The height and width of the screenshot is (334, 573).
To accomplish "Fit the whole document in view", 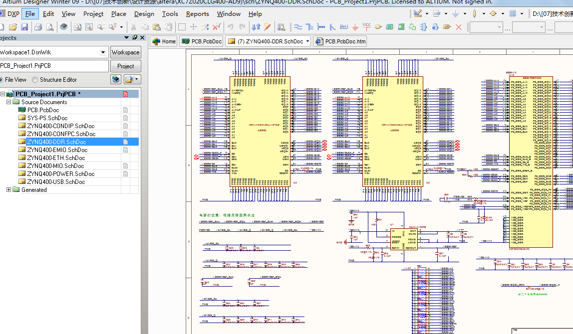I will tap(78, 27).
